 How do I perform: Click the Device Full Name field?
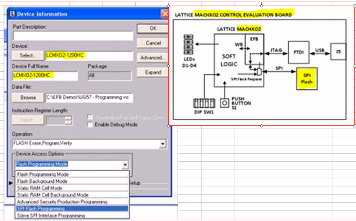45,75
